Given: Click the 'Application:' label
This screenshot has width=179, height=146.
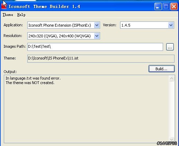Looking at the screenshot, I should [13, 25].
